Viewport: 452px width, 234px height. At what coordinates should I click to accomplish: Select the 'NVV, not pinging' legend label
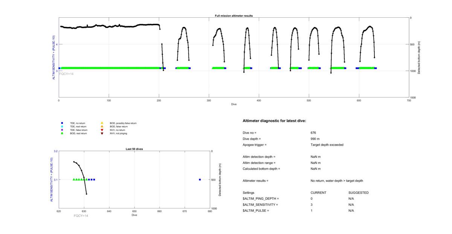point(118,133)
